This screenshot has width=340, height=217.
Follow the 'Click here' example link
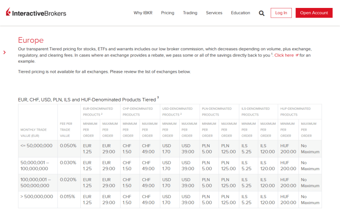point(283,55)
